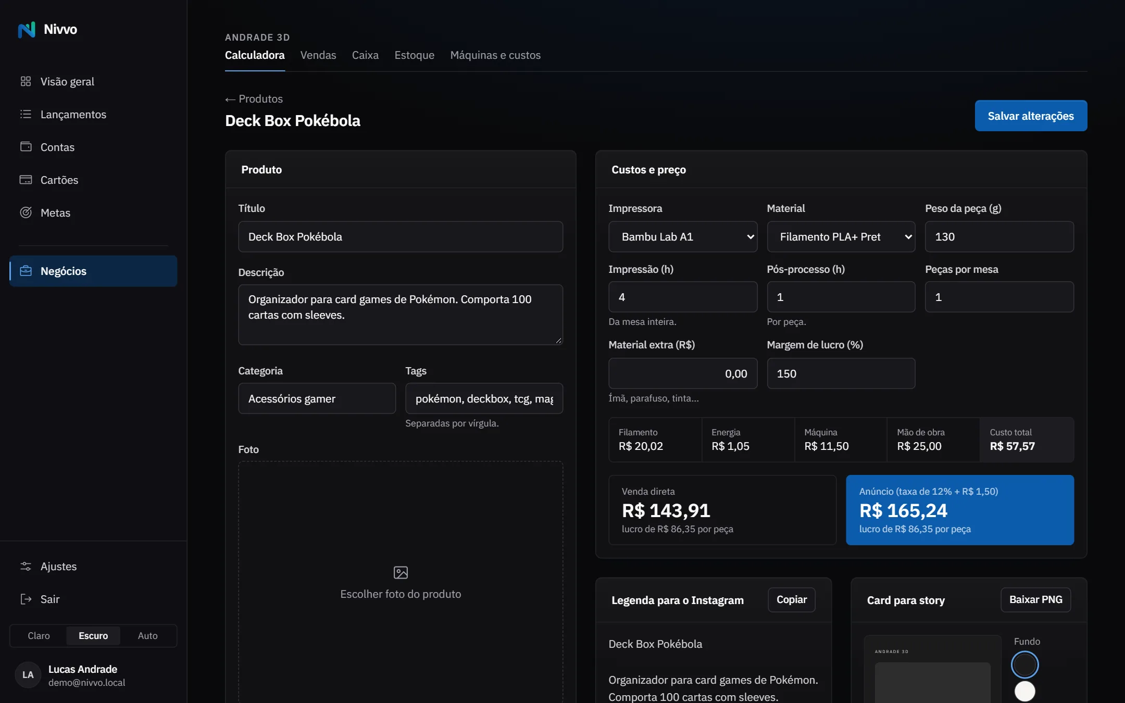Open Visão geral grid icon
1125x703 pixels.
point(26,81)
